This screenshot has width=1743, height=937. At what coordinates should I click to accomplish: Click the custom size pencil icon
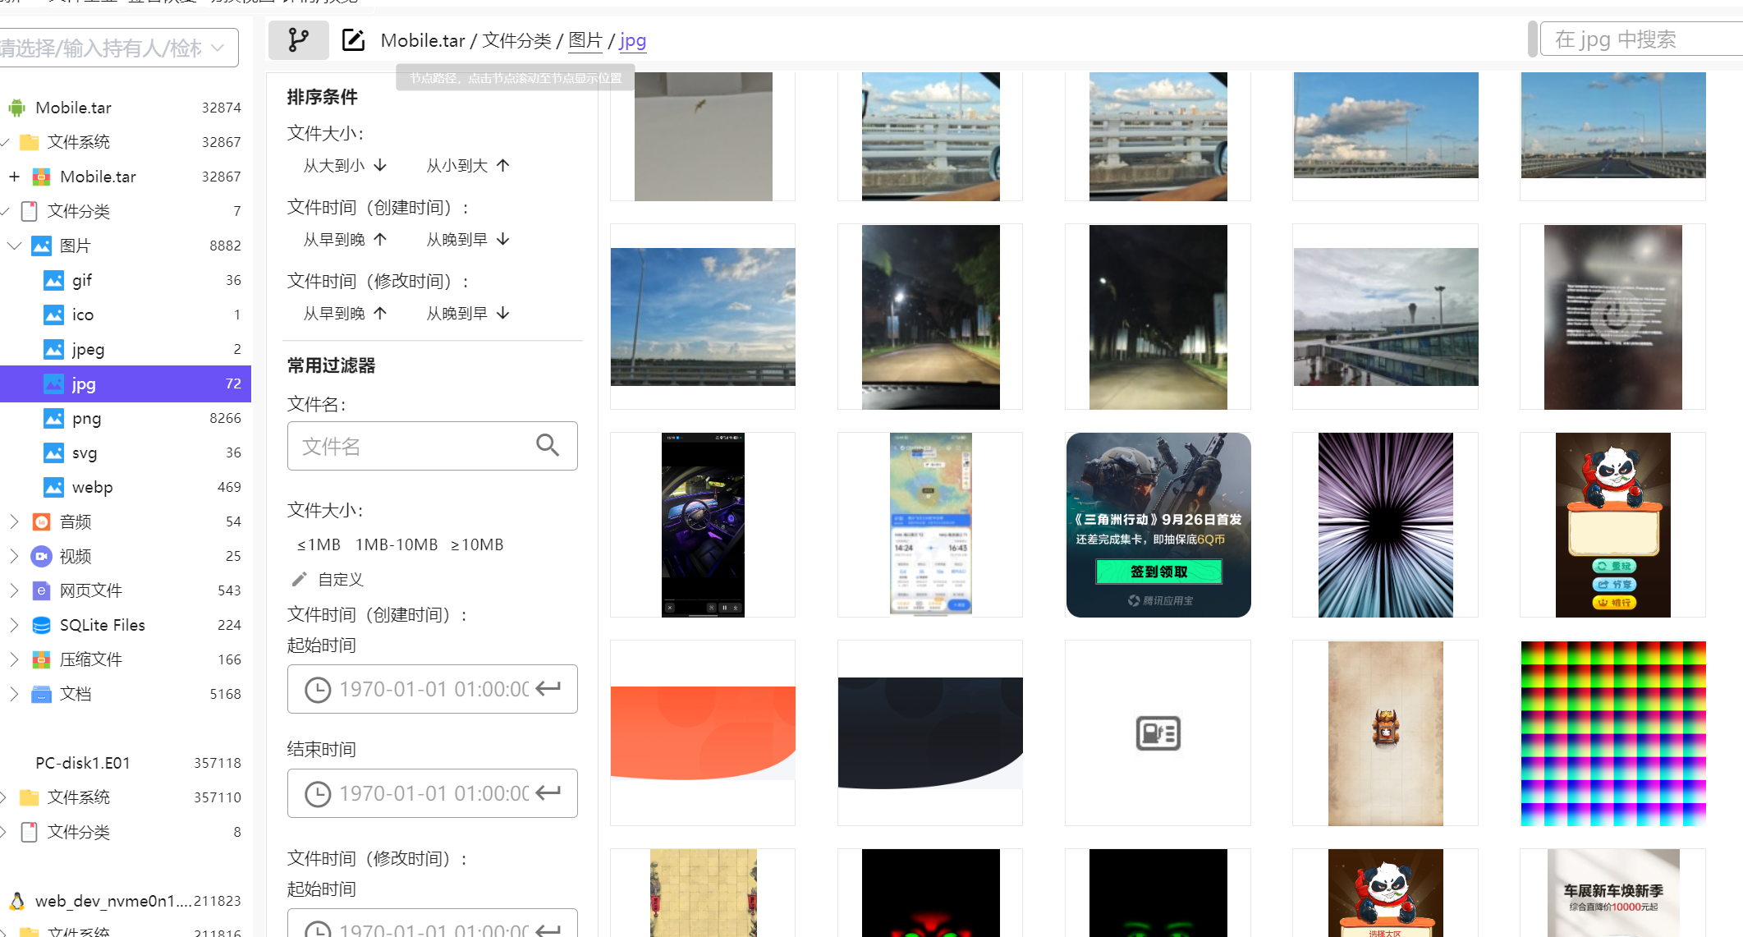point(299,580)
